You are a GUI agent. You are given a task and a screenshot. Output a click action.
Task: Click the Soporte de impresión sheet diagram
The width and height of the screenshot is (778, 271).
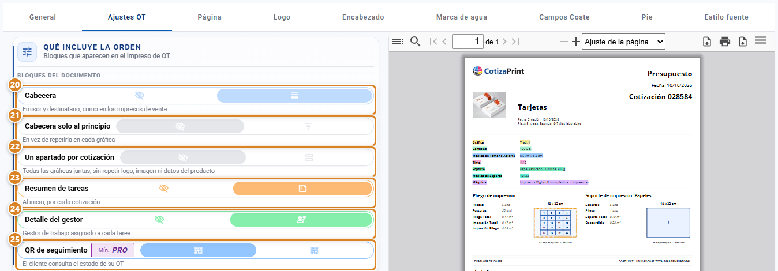[x=668, y=223]
